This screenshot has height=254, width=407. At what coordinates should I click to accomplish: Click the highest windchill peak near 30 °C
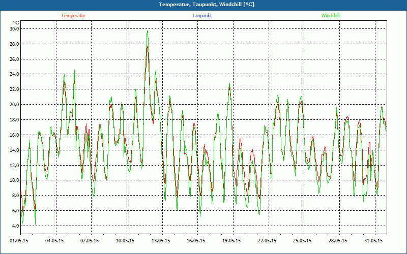point(148,30)
